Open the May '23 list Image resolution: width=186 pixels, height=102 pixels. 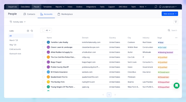click(x=13, y=45)
